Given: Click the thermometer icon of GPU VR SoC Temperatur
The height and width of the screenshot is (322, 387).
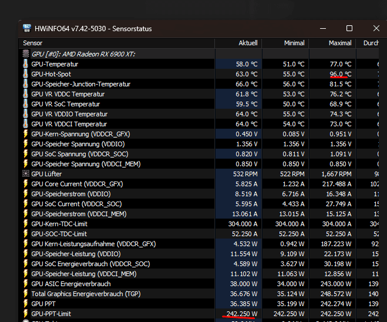Looking at the screenshot, I should [25, 104].
